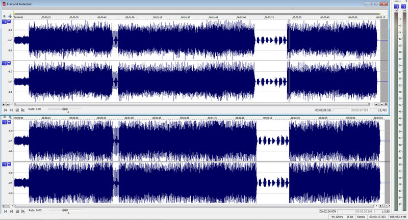
Task: Click level zoom in (+) in the bottom window
Action: point(4,206)
